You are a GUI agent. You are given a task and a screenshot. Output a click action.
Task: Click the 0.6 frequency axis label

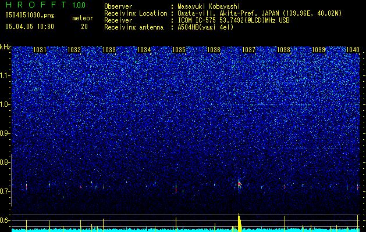(5, 220)
